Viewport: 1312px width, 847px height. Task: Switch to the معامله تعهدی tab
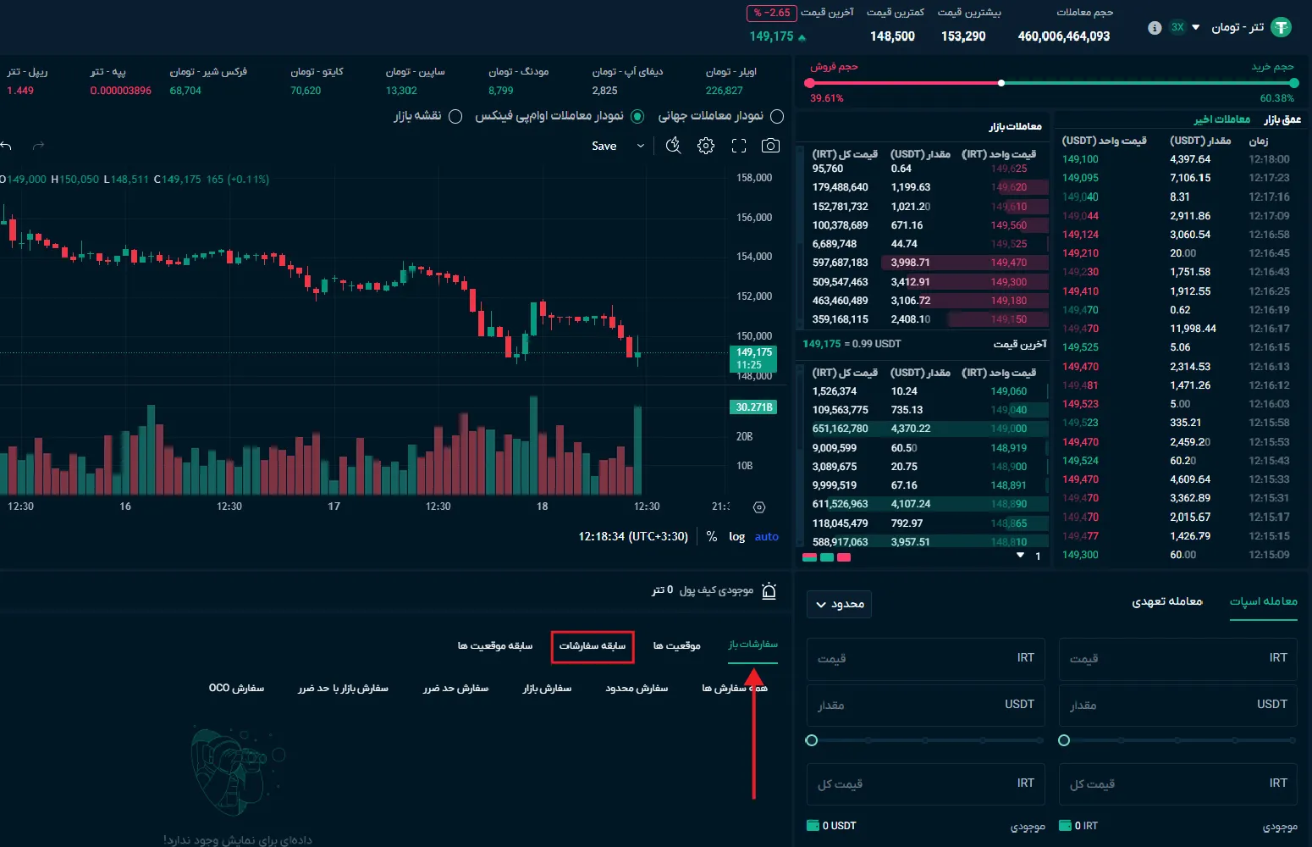tap(1166, 601)
